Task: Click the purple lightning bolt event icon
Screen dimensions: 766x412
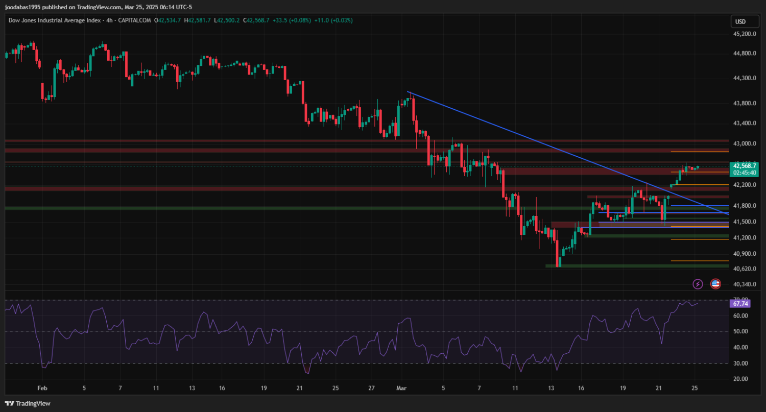Action: click(698, 284)
